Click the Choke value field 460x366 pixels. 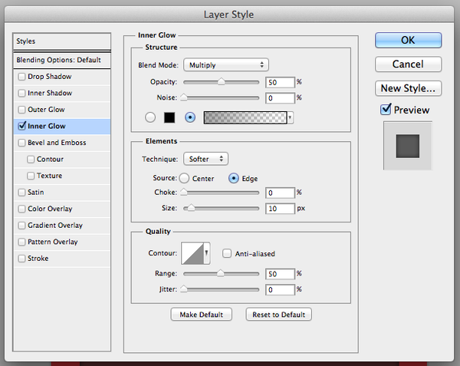[x=280, y=193]
